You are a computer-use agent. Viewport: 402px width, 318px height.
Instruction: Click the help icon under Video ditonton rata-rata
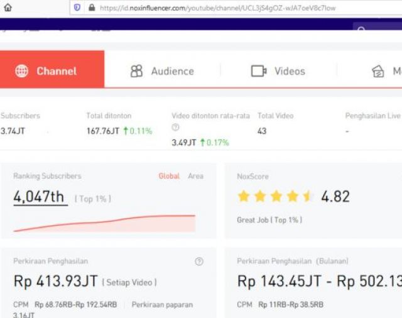(x=175, y=127)
